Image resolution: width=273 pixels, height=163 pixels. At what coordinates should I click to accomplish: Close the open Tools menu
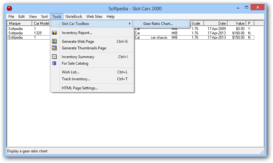tap(56, 17)
